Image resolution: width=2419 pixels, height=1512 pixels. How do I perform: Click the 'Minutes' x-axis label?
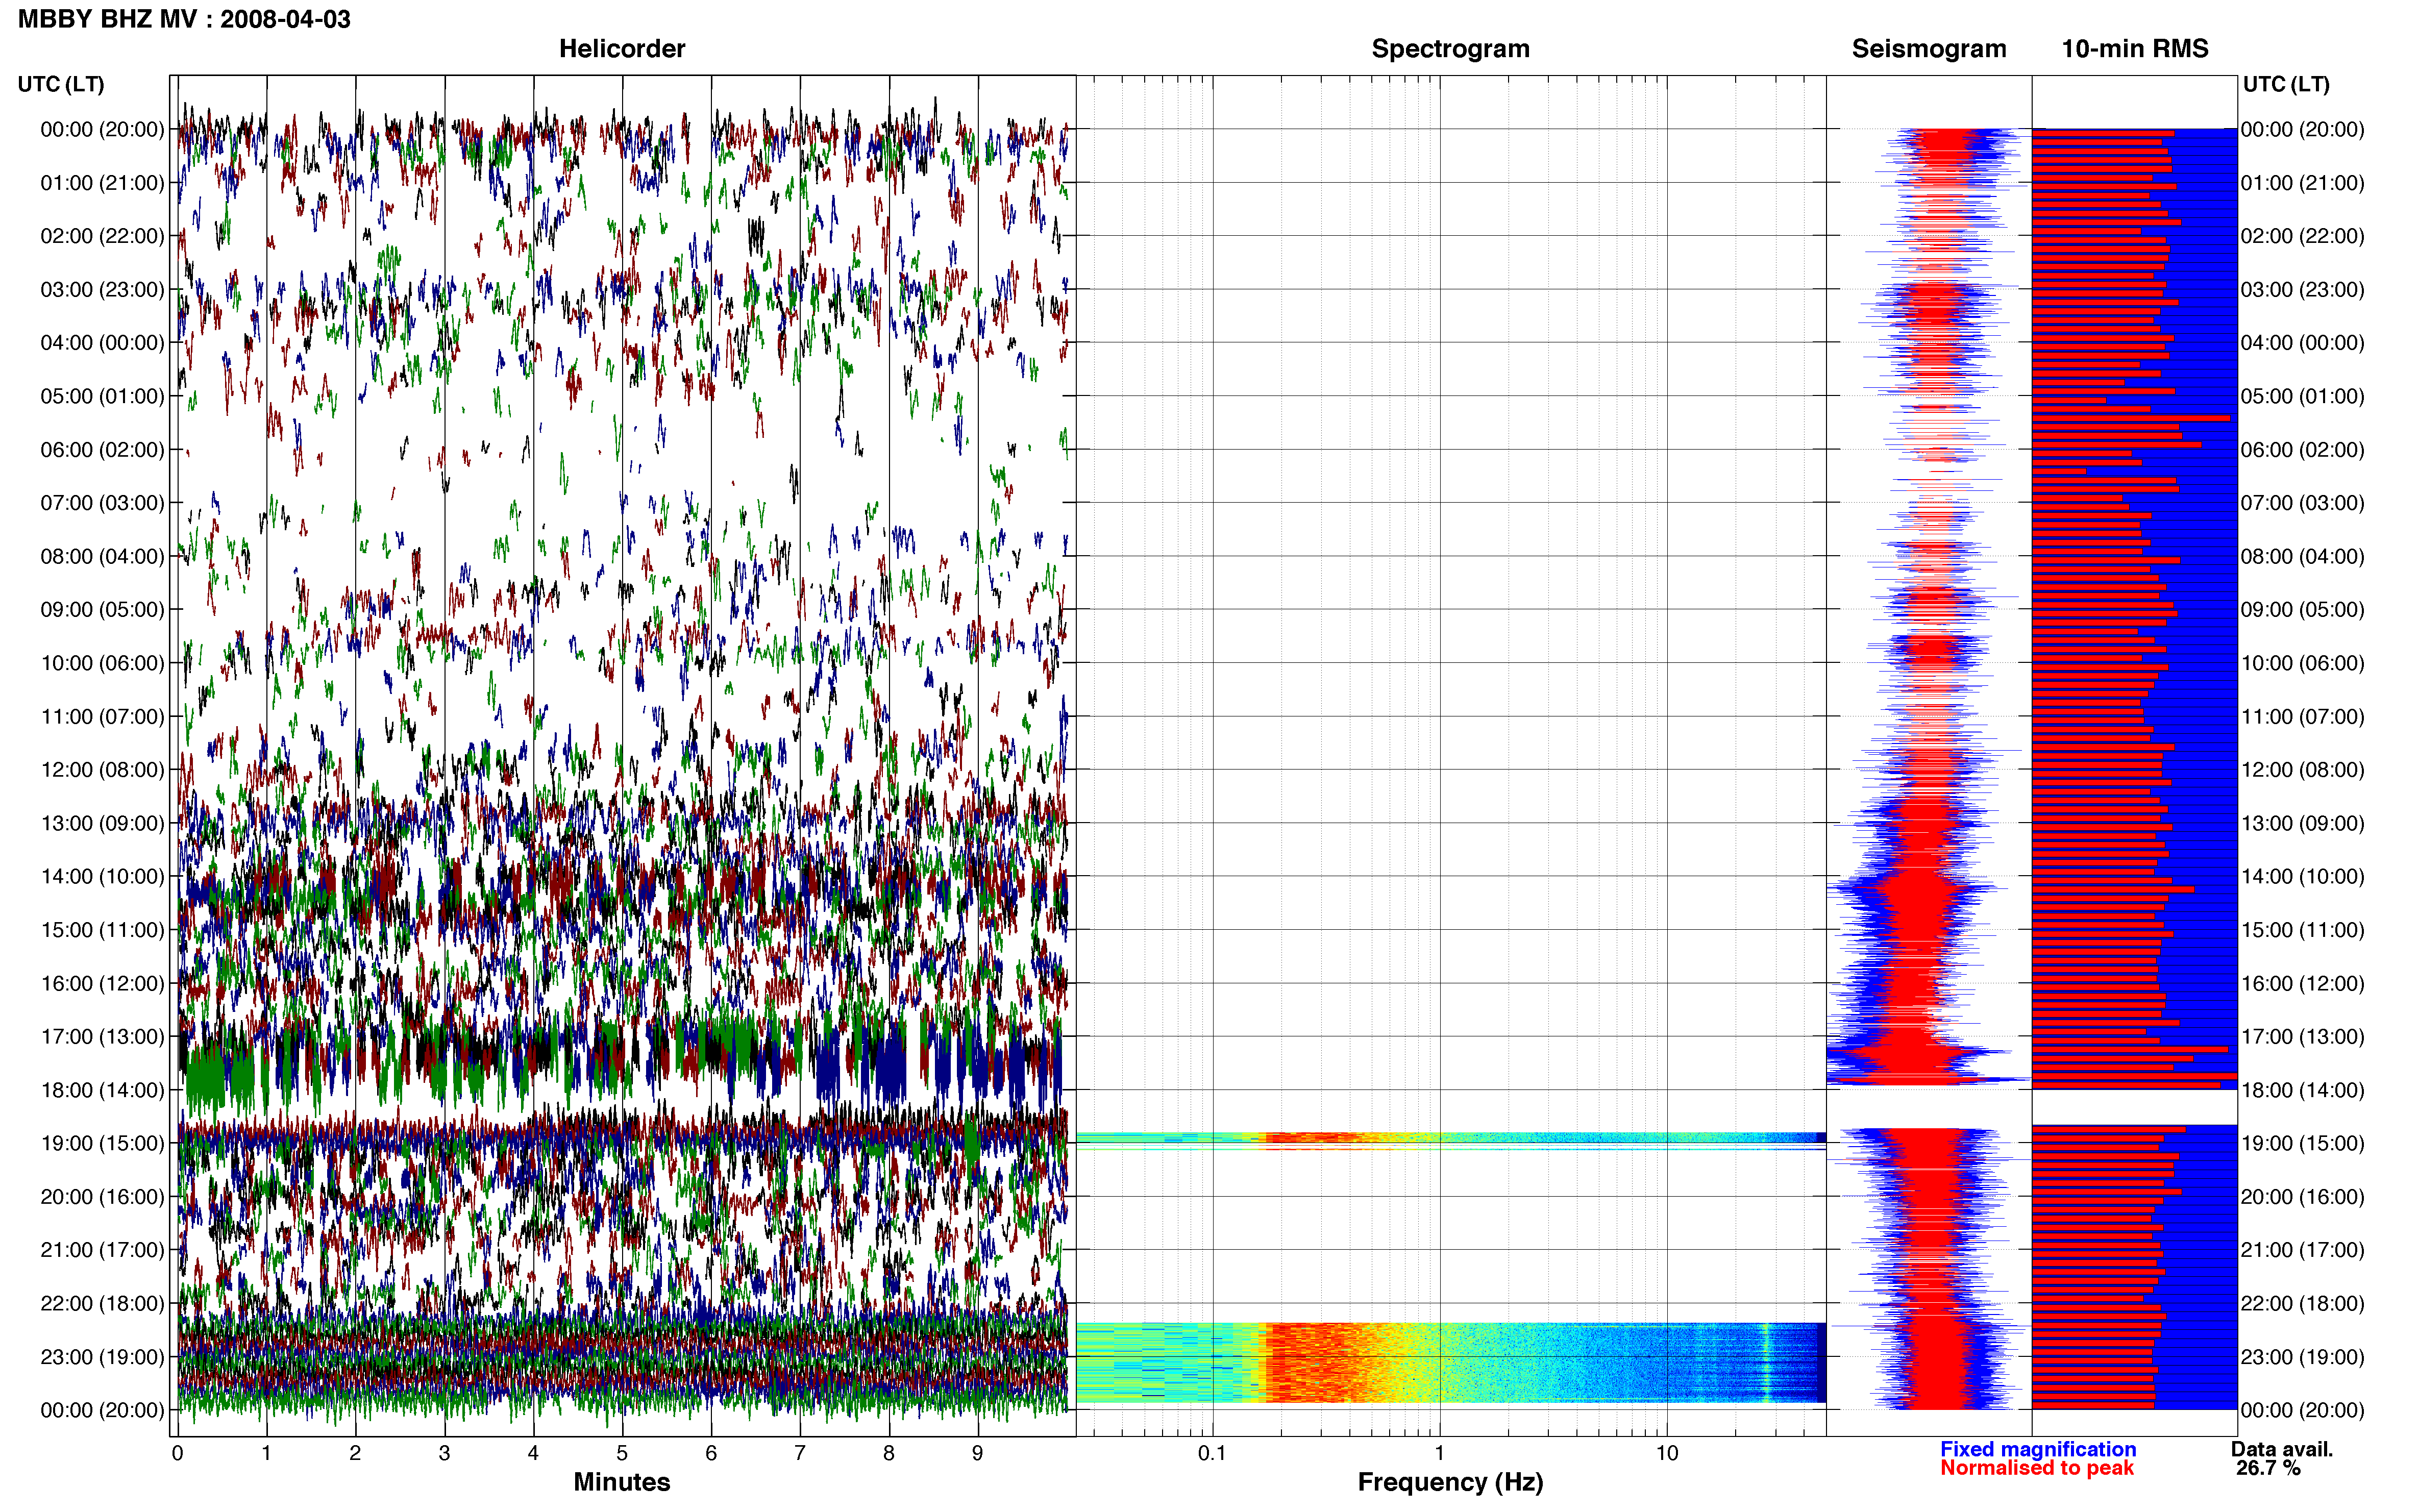click(x=621, y=1482)
